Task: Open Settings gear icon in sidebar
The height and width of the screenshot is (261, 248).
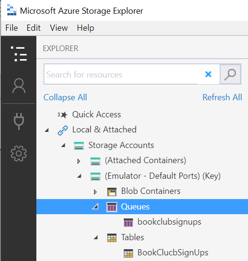Action: click(18, 154)
